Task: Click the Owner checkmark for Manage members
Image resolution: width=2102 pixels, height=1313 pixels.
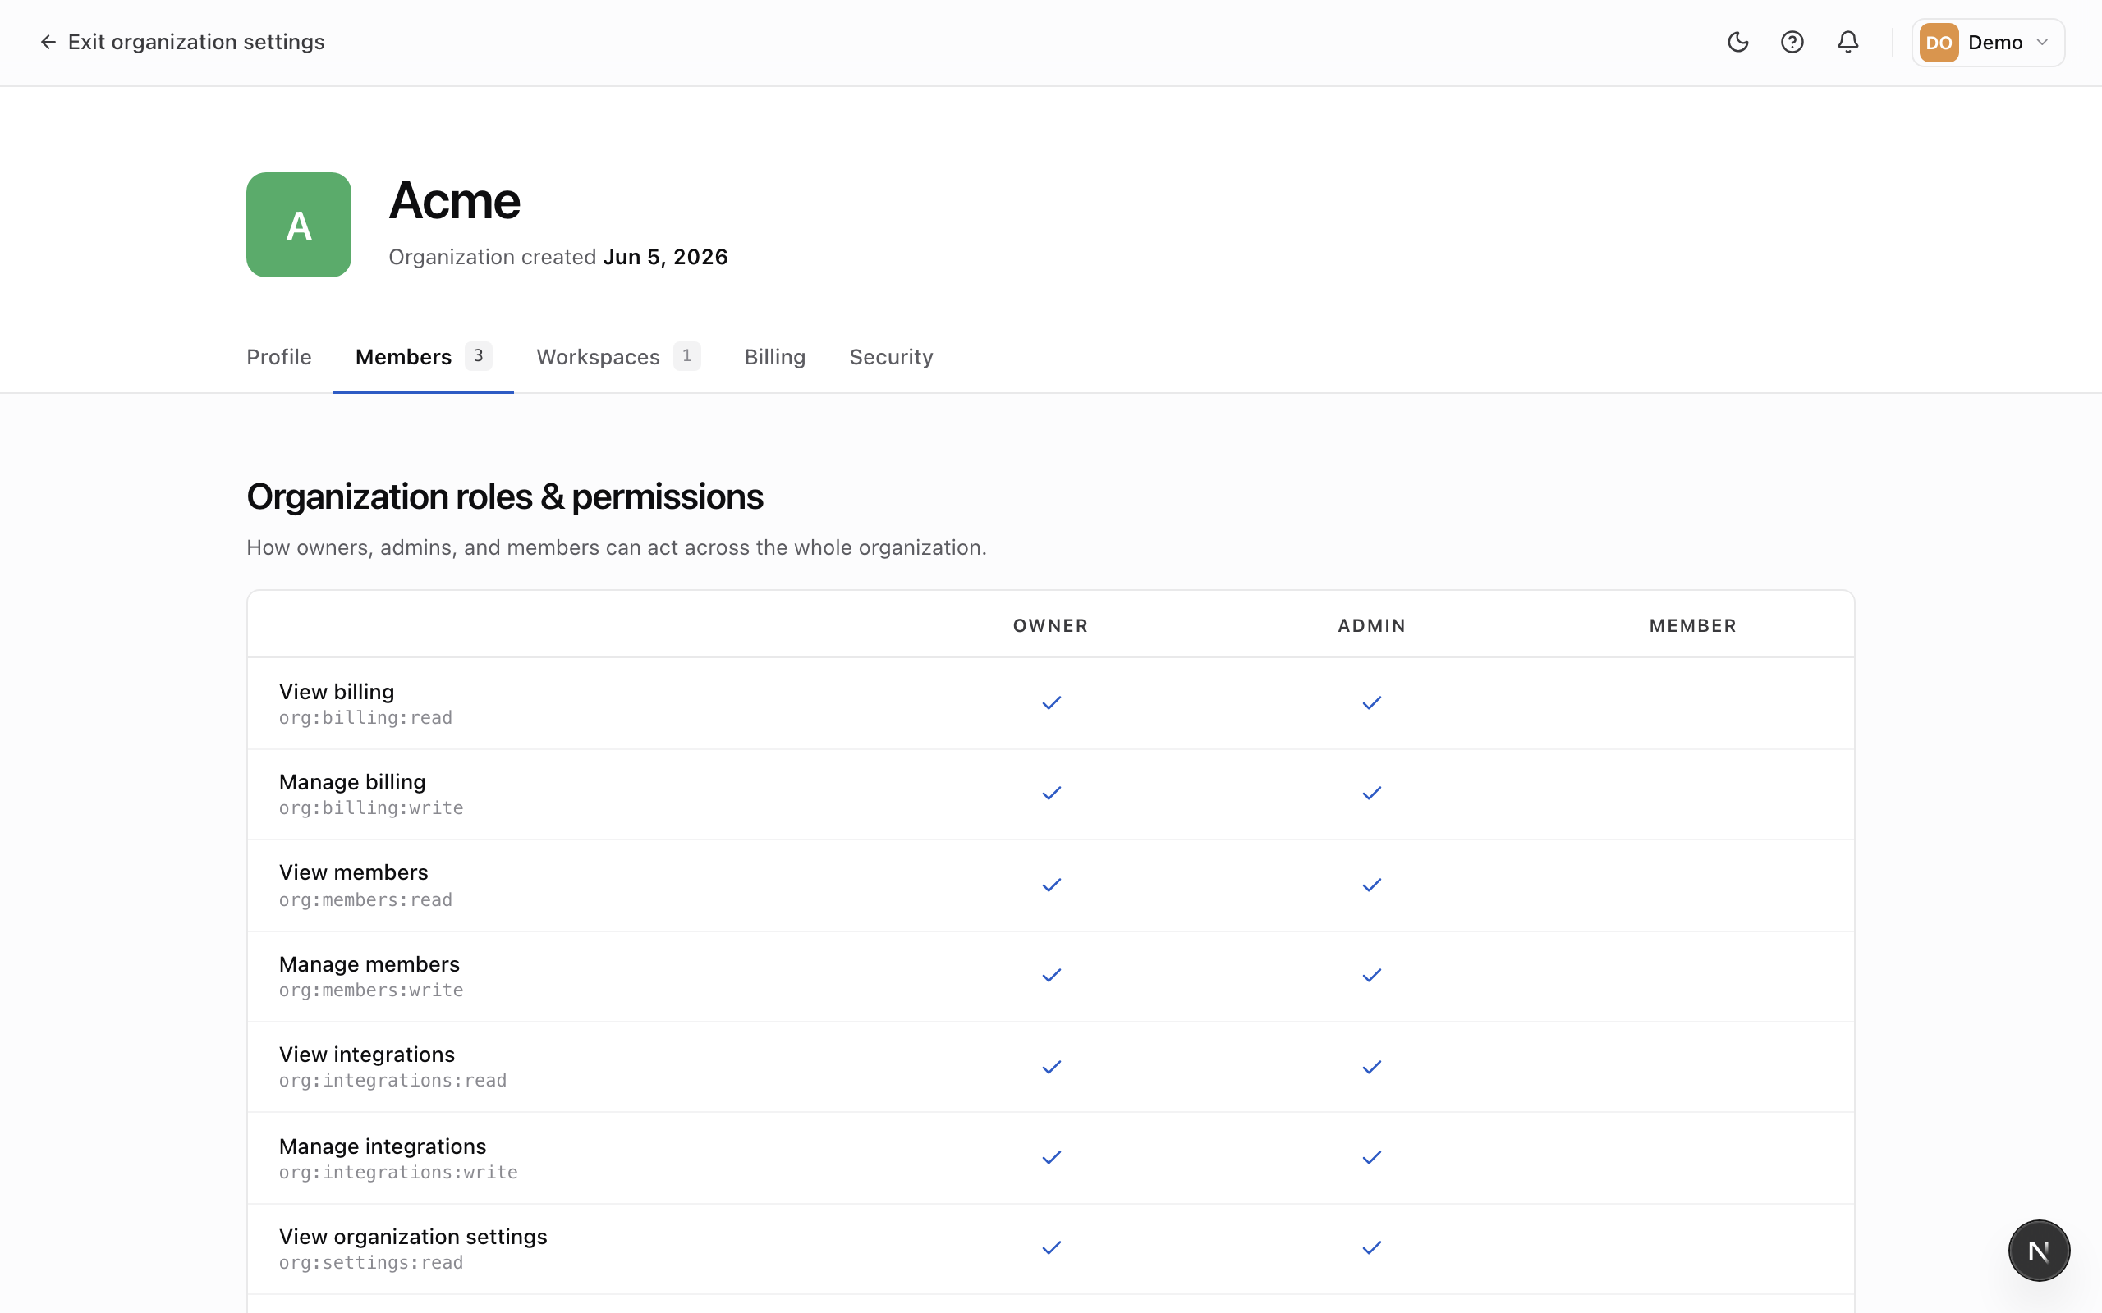Action: pos(1051,975)
